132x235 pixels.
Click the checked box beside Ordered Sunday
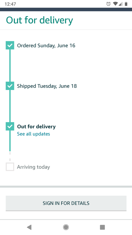click(10, 45)
